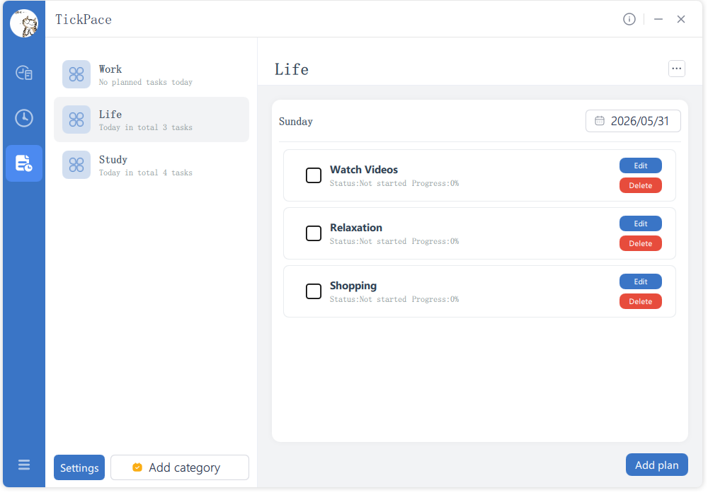
Task: Click the TickPace app title
Action: [x=84, y=19]
